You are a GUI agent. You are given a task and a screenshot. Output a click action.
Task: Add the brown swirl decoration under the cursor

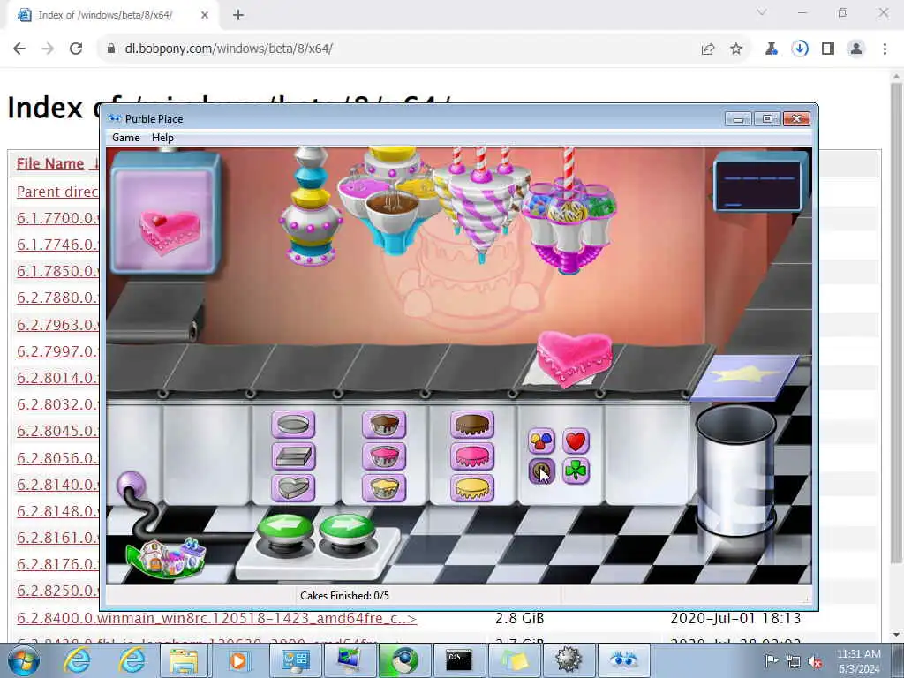541,471
